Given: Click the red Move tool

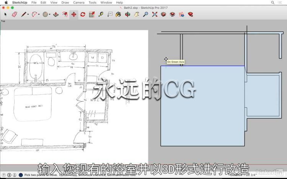Looking at the screenshot, I should pyautogui.click(x=74, y=14).
